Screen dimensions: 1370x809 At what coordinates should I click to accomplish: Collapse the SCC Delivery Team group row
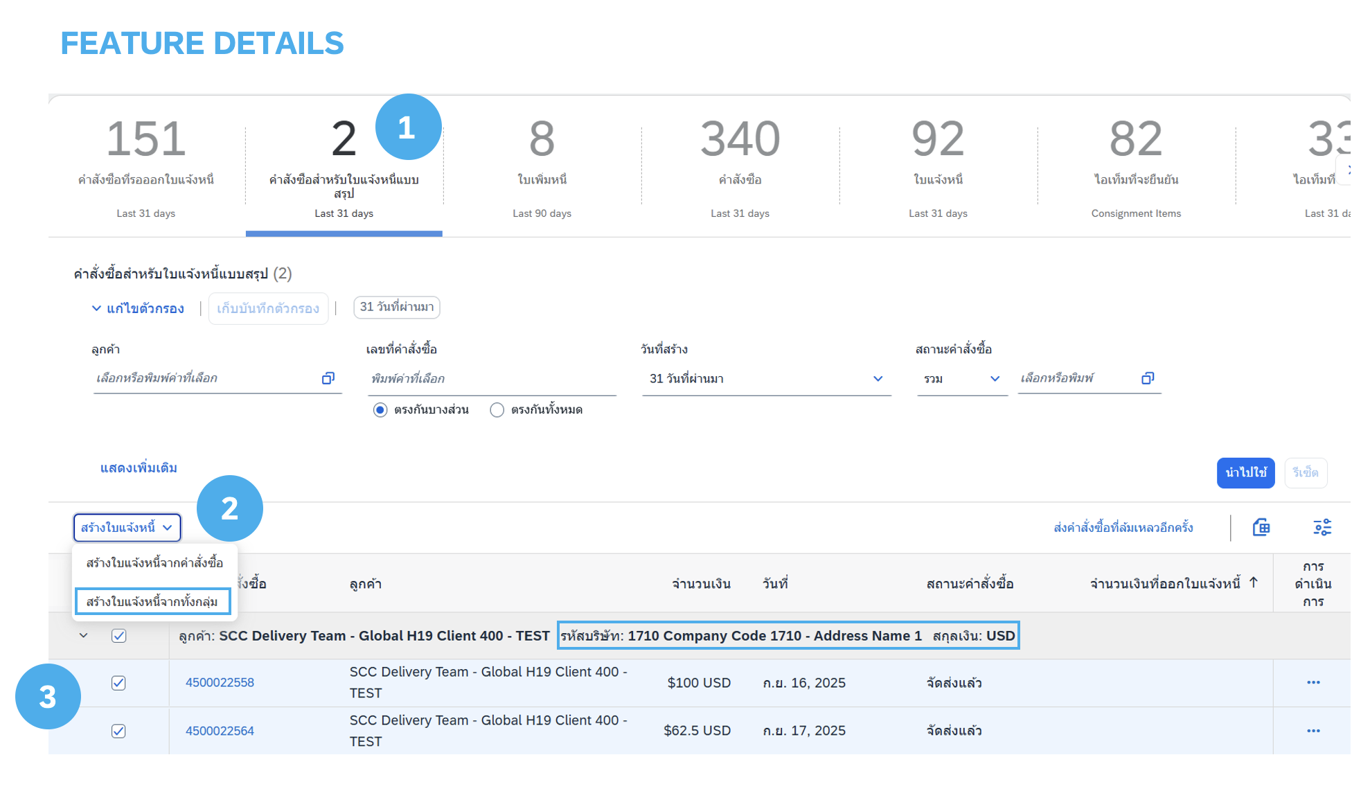pyautogui.click(x=83, y=636)
